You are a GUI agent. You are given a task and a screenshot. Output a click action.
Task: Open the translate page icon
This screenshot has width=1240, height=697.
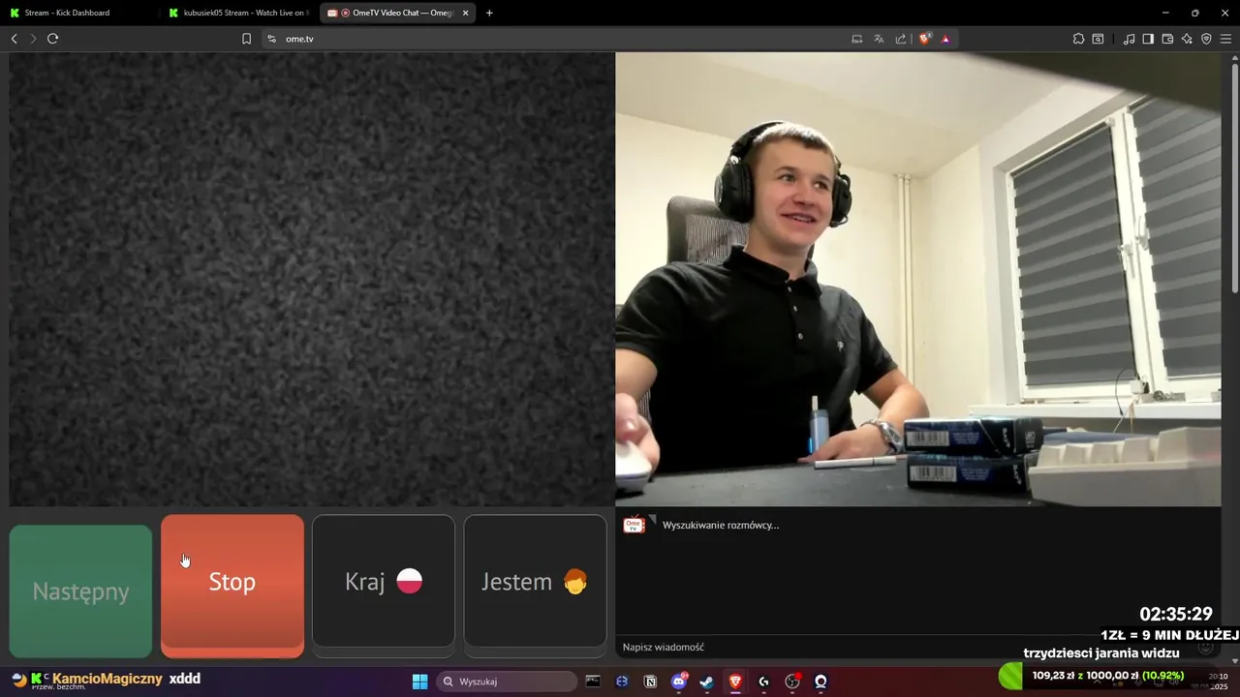879,39
